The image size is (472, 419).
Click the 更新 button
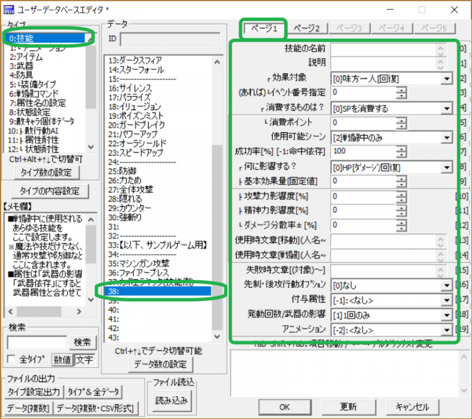pyautogui.click(x=348, y=407)
